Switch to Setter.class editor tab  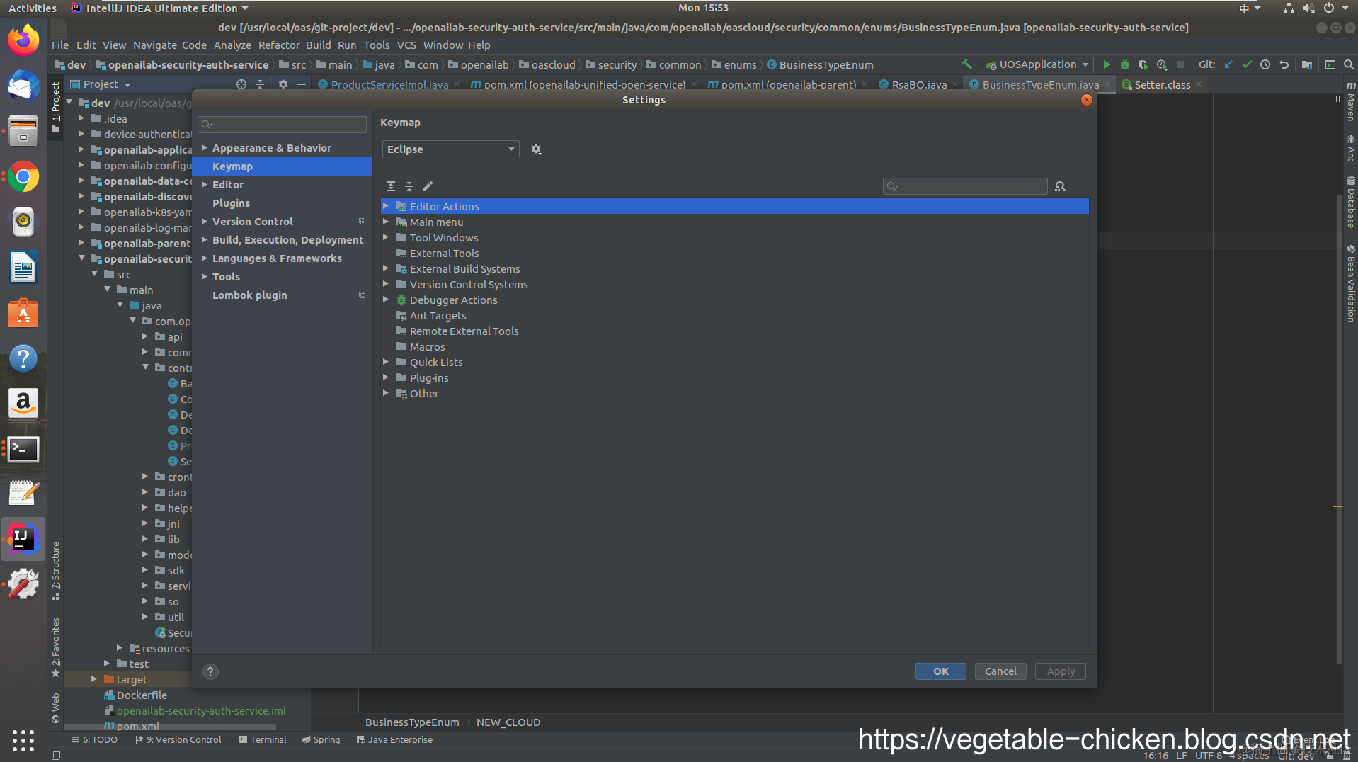1162,85
